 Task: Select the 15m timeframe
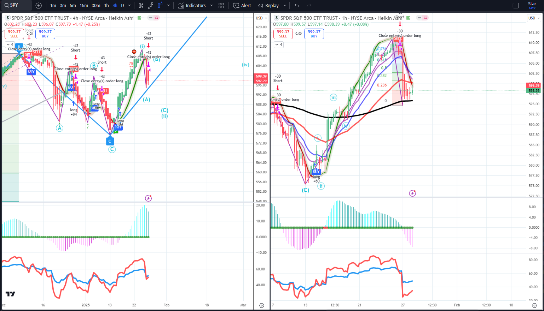(x=84, y=5)
